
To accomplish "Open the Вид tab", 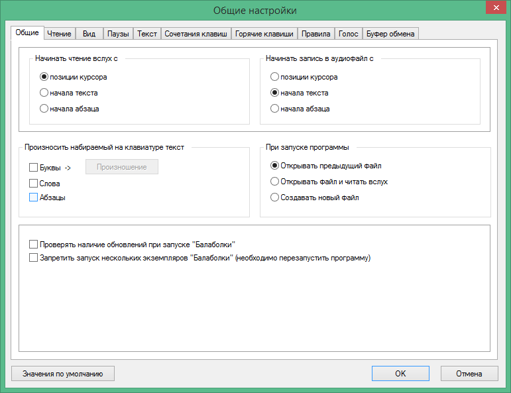I will coord(89,33).
